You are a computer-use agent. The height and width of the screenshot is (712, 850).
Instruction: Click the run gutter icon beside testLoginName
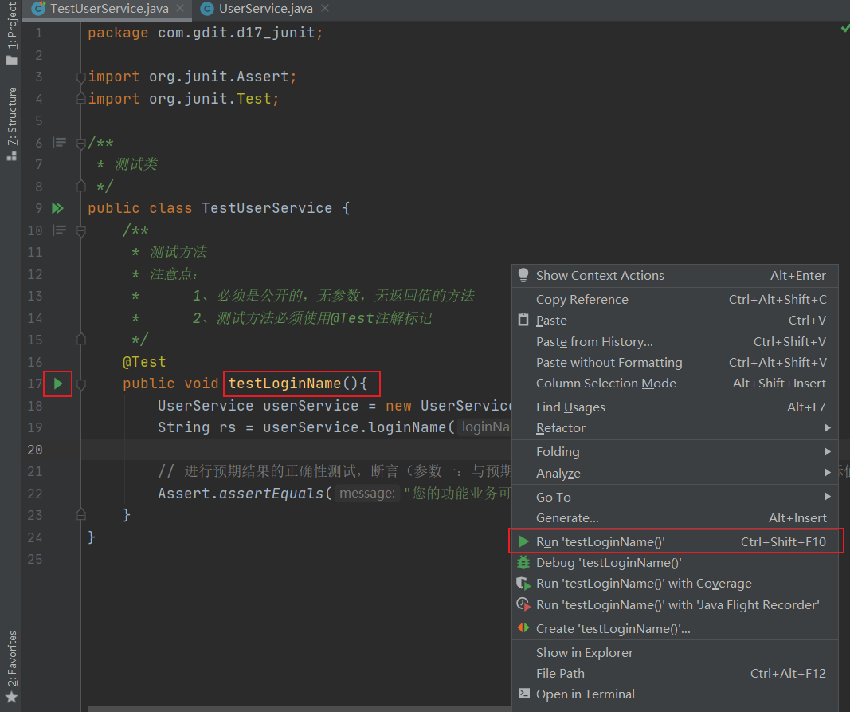57,384
